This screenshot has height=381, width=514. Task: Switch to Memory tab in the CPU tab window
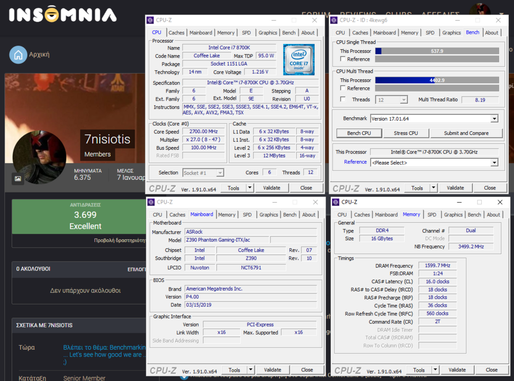[x=226, y=33]
